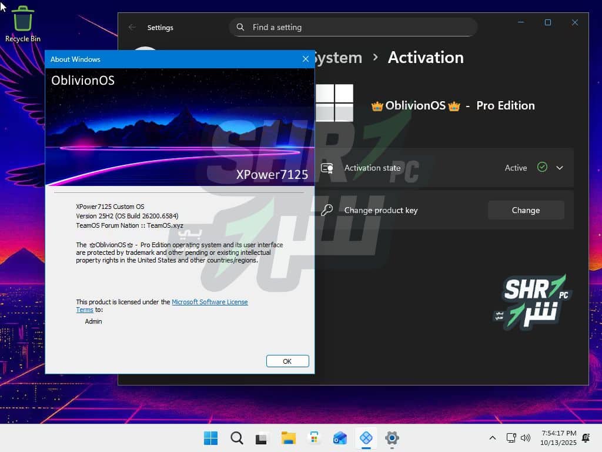Click the volume speaker tray icon
Viewport: 602px width, 452px height.
(x=526, y=438)
